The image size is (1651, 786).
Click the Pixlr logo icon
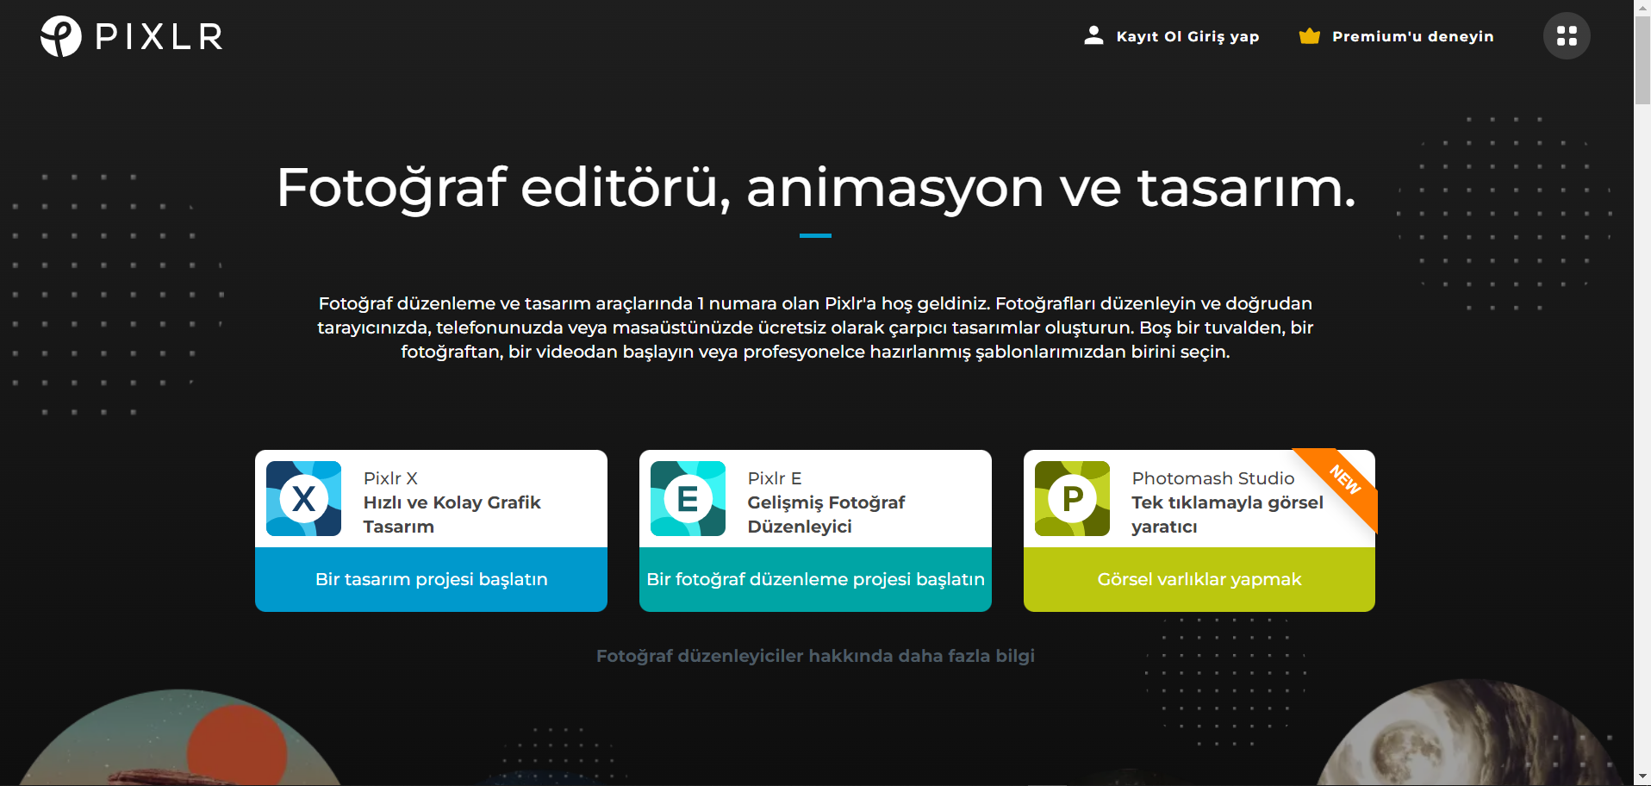61,36
